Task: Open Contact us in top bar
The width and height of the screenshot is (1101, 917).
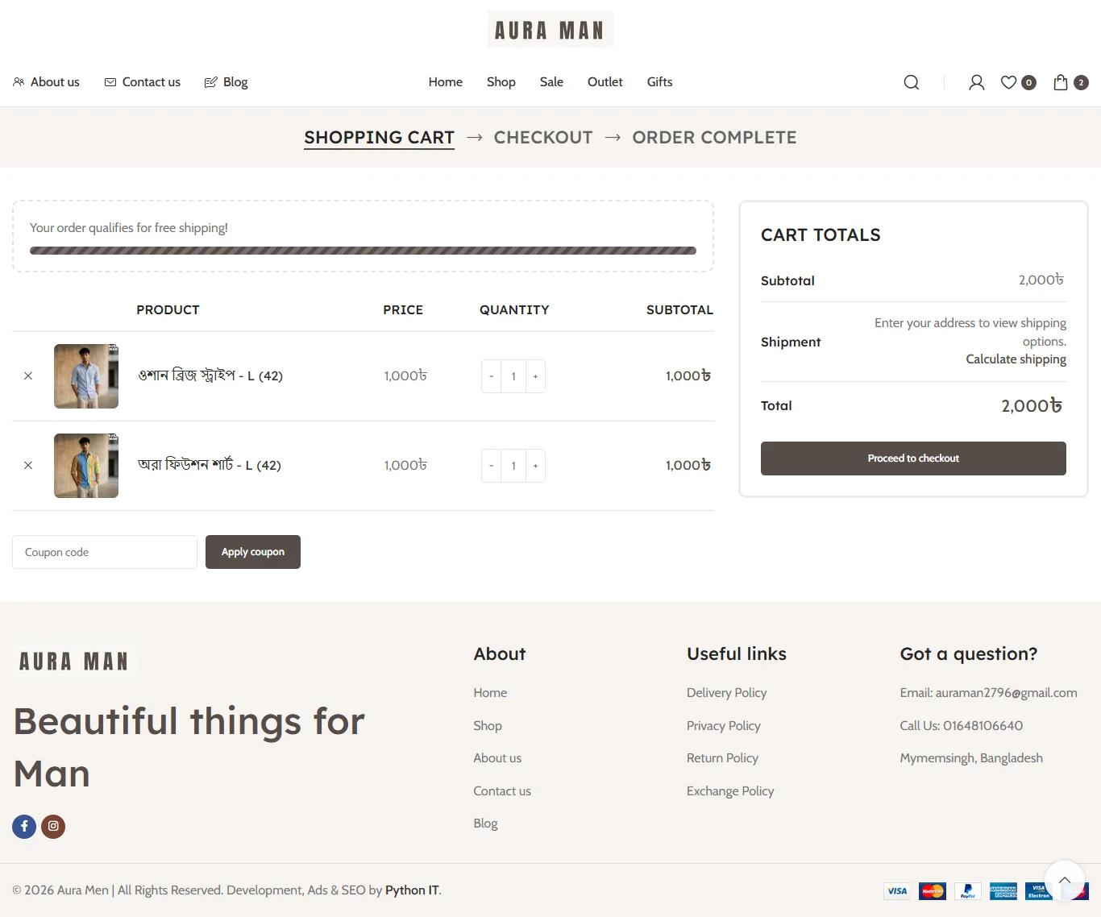Action: tap(143, 82)
